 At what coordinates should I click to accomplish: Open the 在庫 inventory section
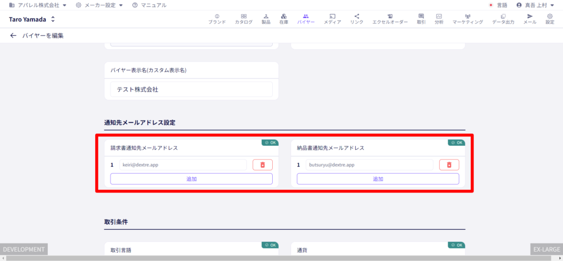[x=284, y=19]
